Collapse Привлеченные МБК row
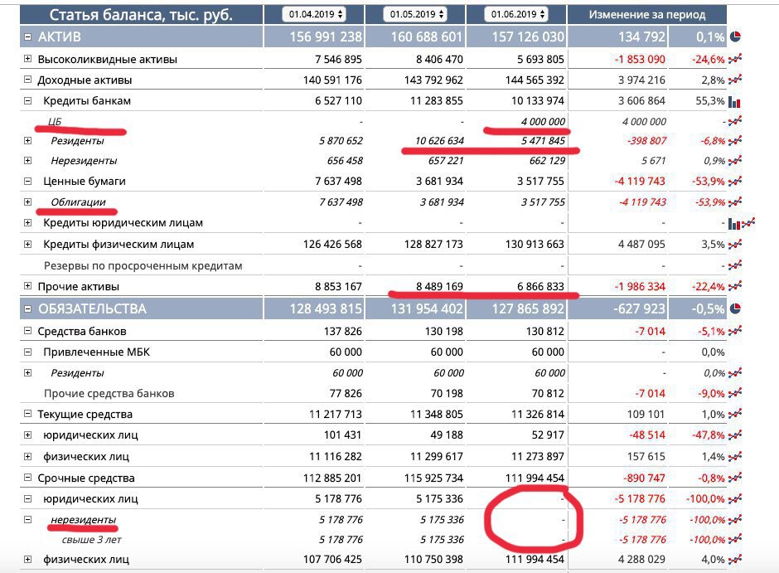 point(28,352)
